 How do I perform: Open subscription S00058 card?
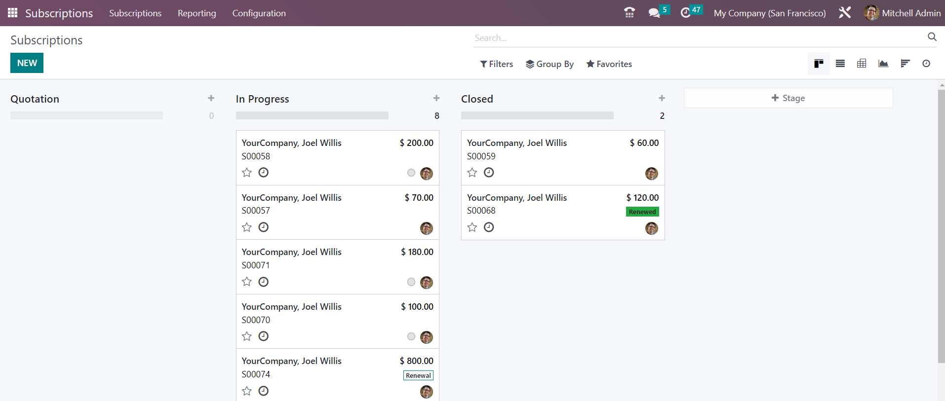pos(338,158)
